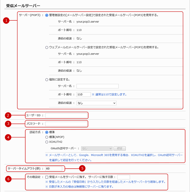Click the パスワード input field

(66, 124)
